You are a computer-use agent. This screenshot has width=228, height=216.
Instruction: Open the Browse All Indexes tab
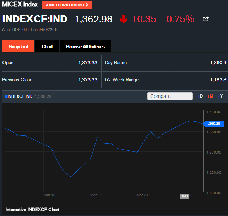pyautogui.click(x=85, y=47)
